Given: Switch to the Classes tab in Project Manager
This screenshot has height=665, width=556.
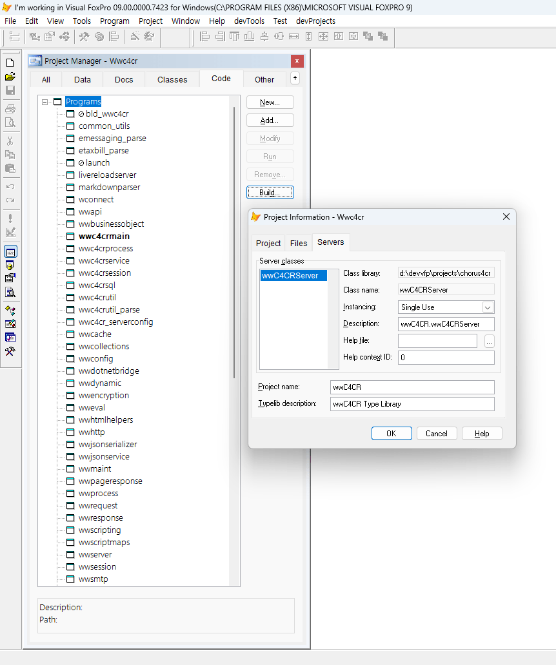Looking at the screenshot, I should point(172,80).
